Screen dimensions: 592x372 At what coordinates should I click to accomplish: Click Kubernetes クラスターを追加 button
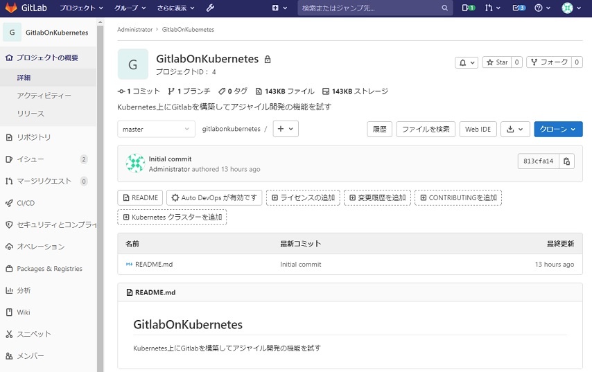coord(172,218)
